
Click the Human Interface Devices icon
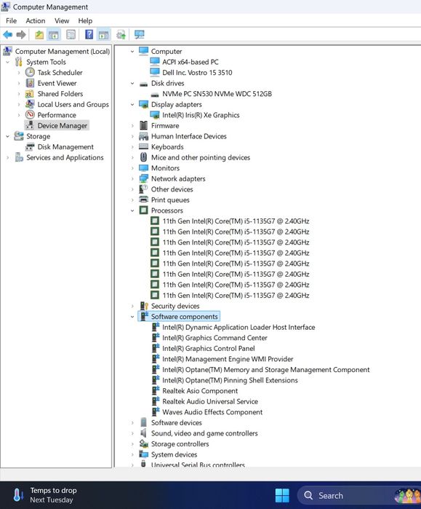point(143,136)
